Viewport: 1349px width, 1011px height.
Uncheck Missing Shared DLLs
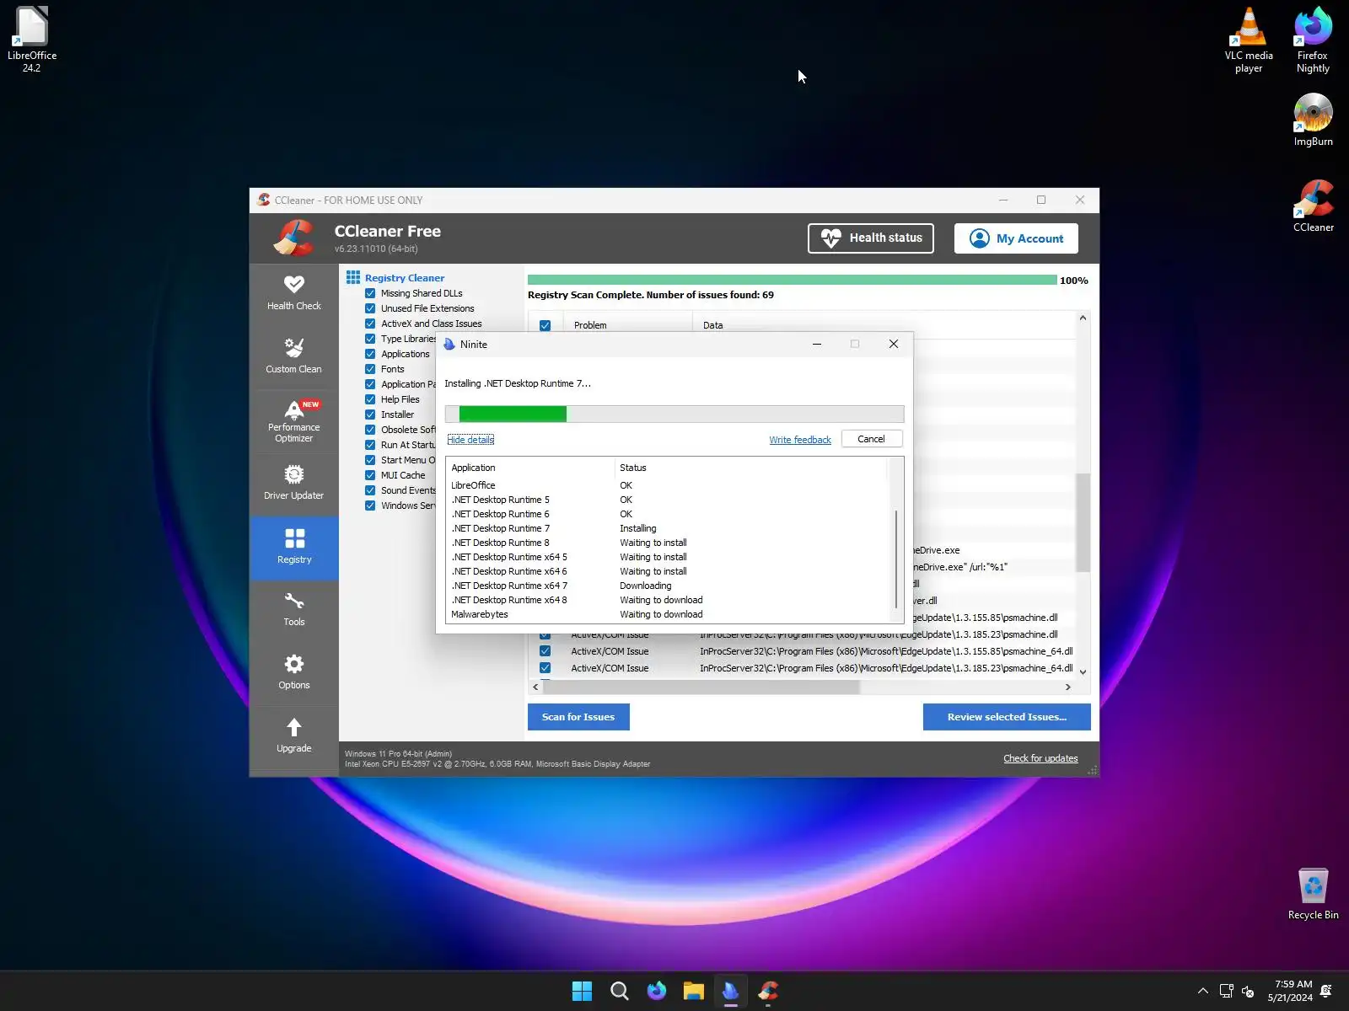click(x=370, y=293)
